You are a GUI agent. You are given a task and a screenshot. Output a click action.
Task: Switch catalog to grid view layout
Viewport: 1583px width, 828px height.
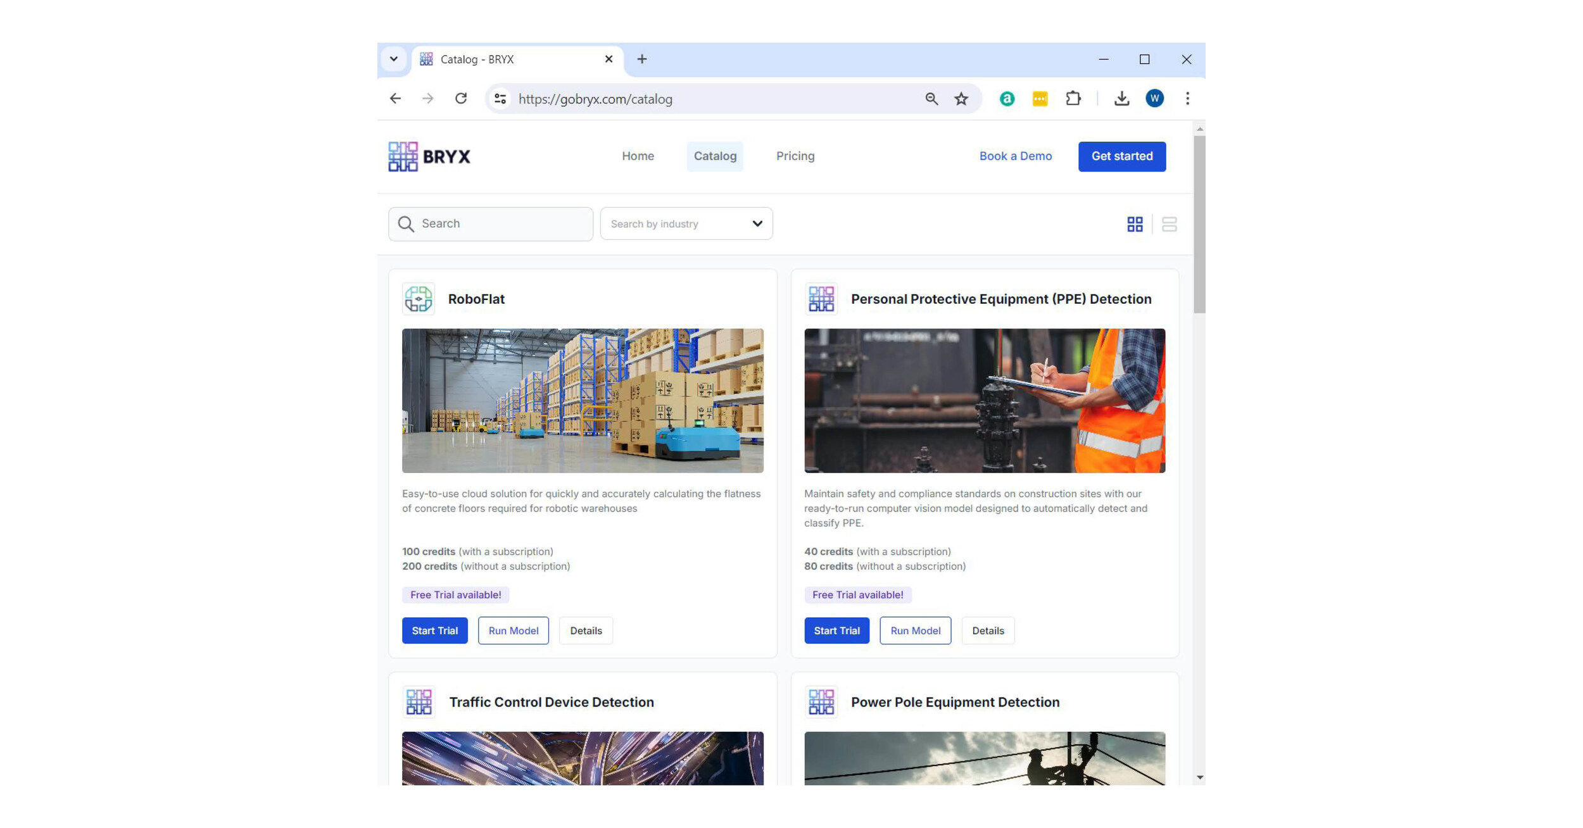(1135, 223)
